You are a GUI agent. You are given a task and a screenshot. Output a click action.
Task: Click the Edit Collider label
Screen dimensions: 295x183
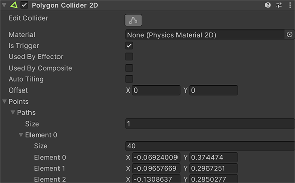tap(28, 18)
